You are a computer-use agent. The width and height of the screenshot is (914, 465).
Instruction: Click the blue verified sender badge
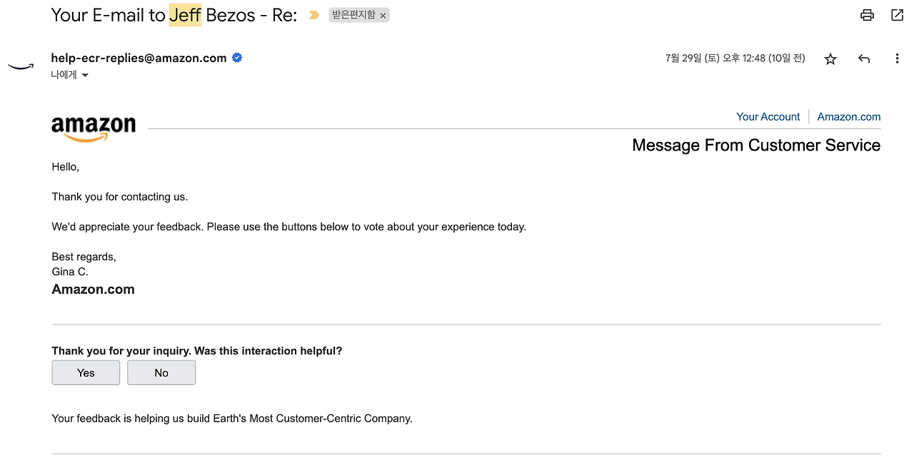[x=238, y=58]
